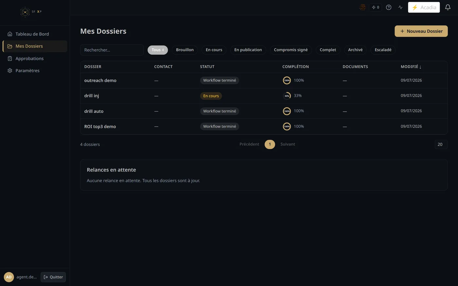This screenshot has height=286, width=458.
Task: Open the Acadia workspace switcher
Action: [424, 7]
